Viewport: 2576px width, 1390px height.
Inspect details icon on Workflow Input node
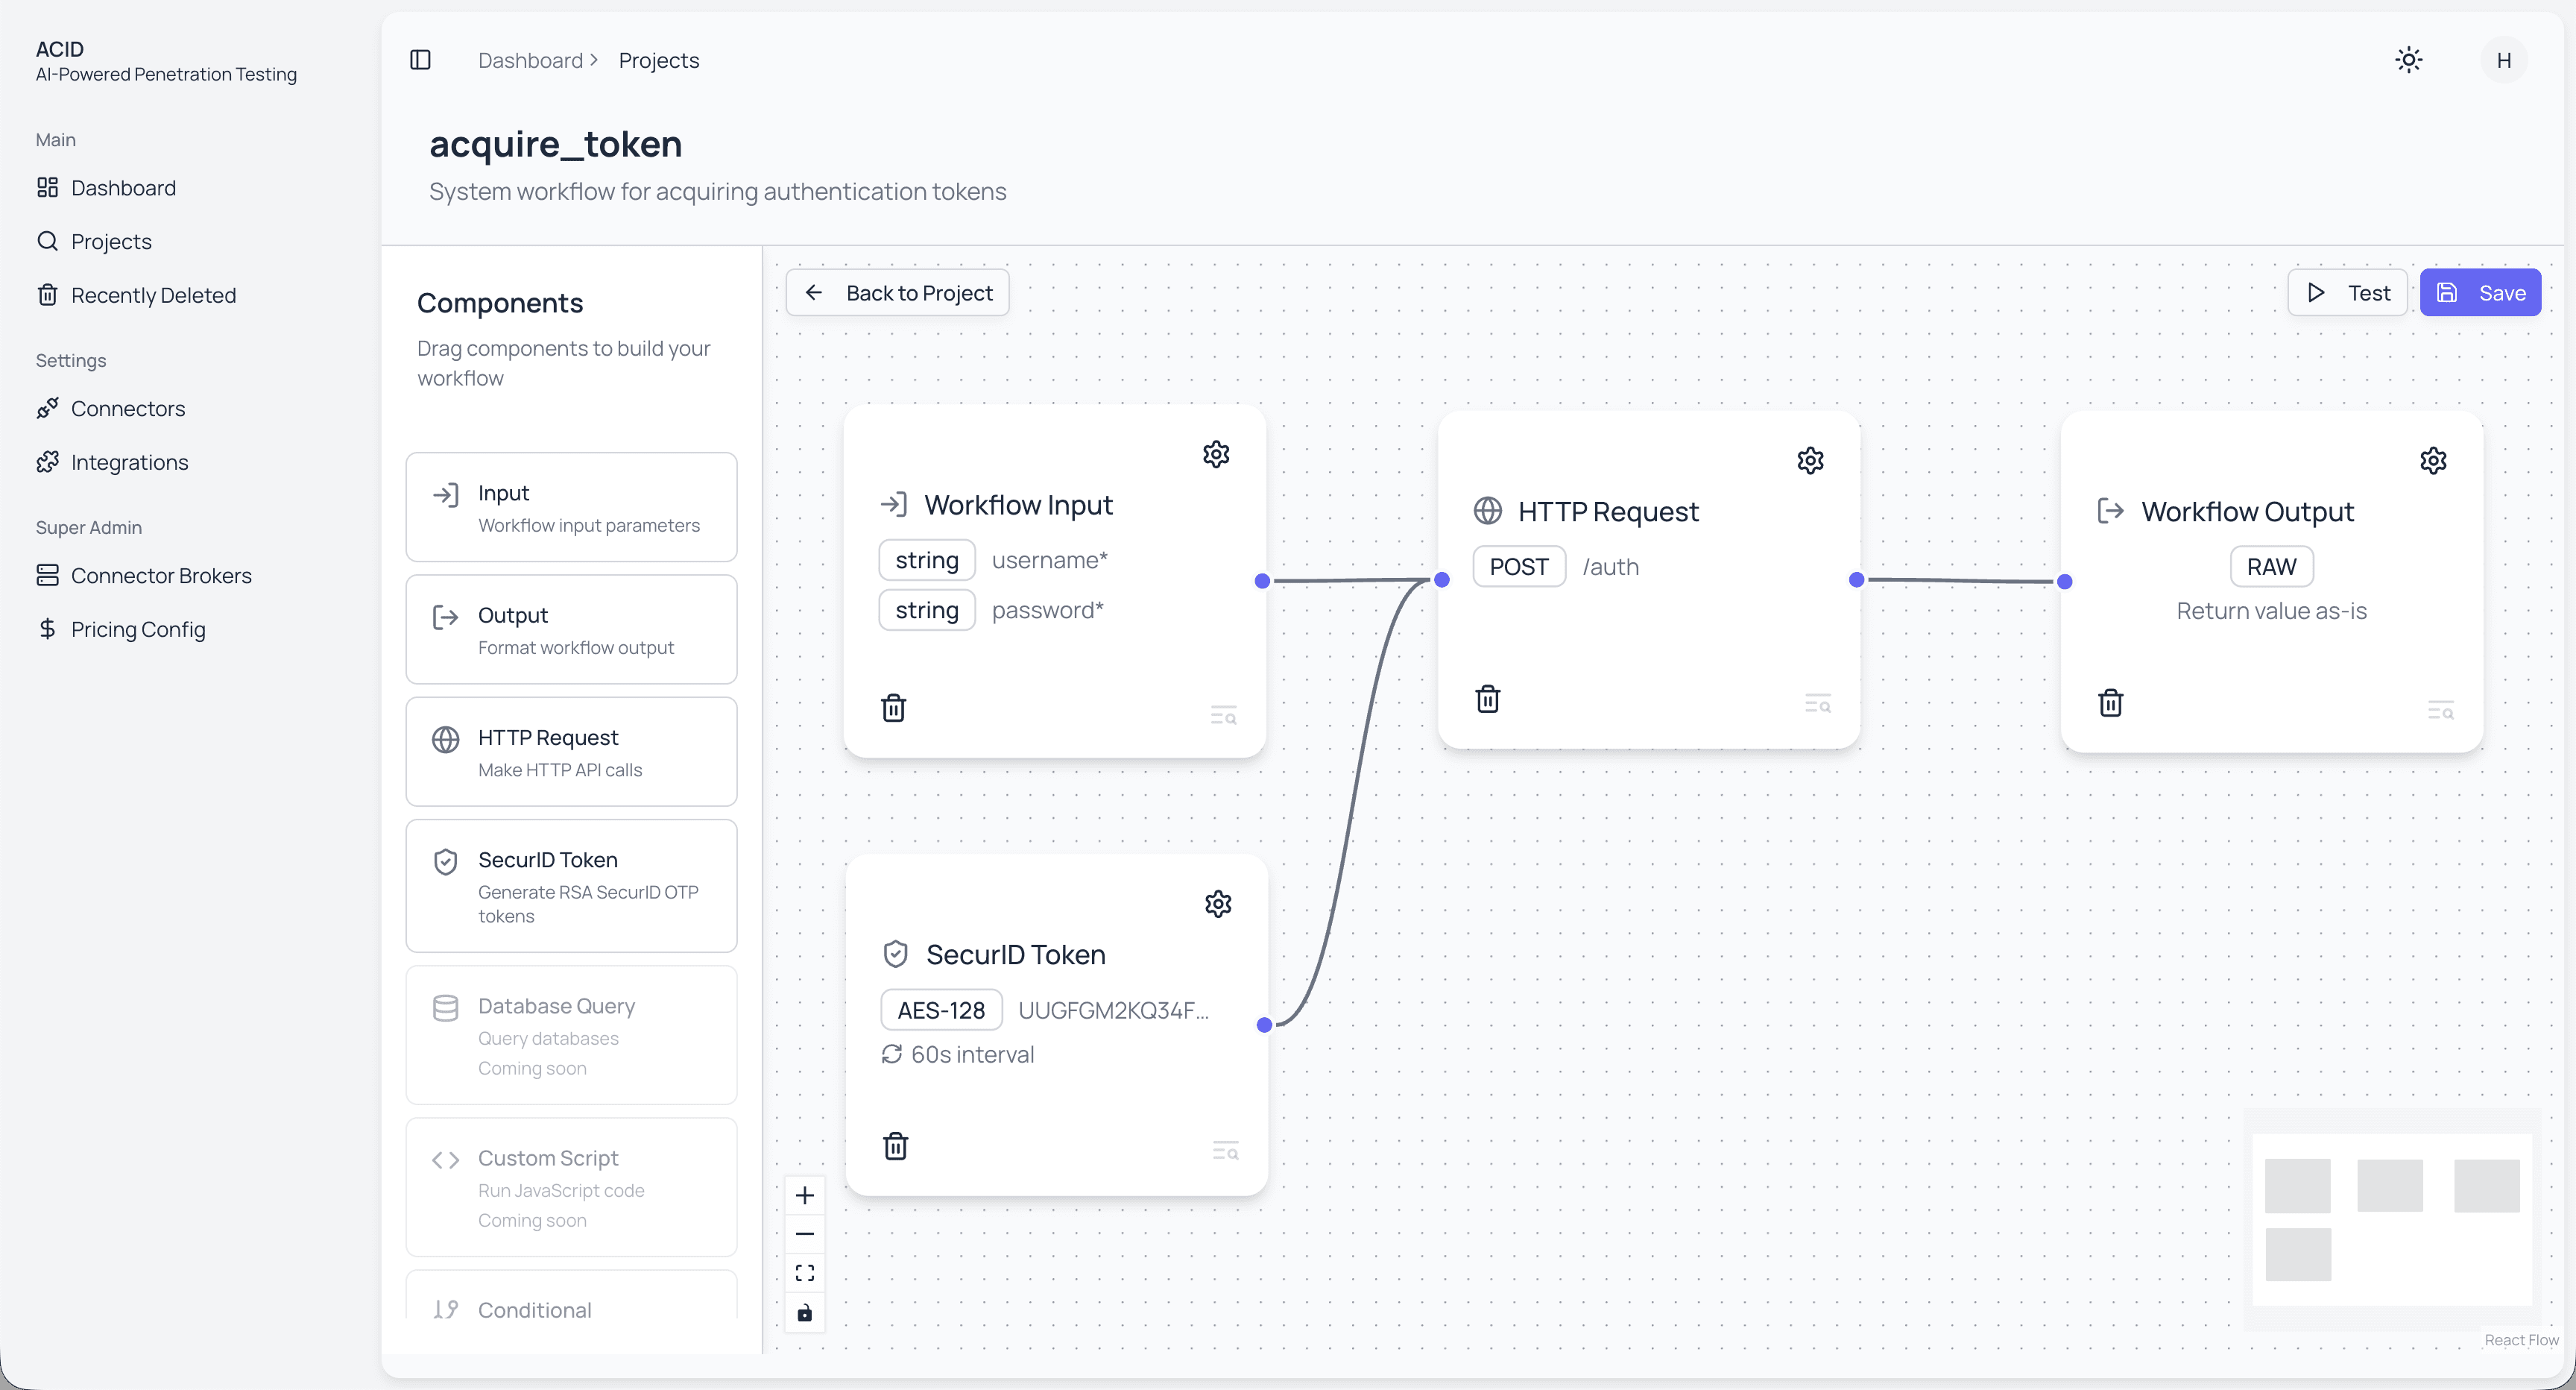(x=1224, y=716)
